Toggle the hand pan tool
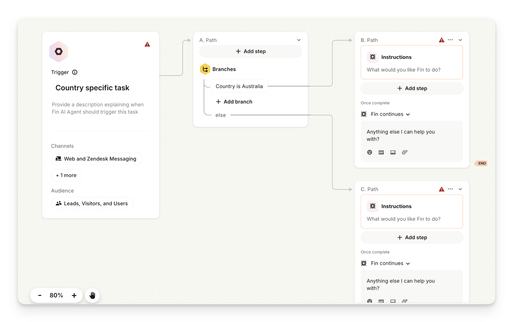The height and width of the screenshot is (322, 513). [92, 295]
